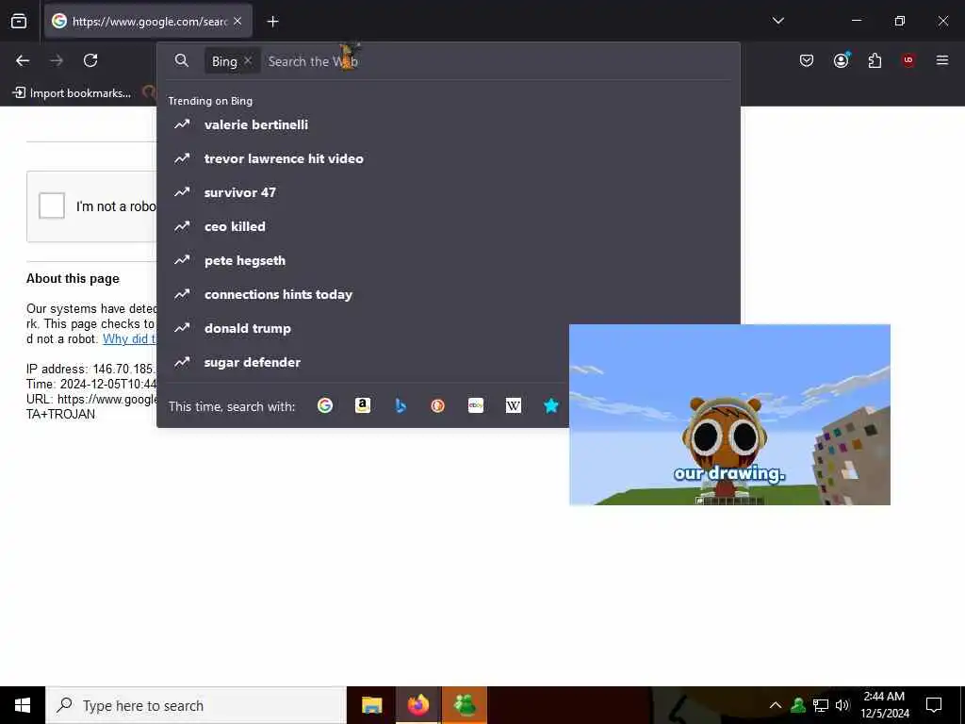Close the Google search tab
The height and width of the screenshot is (724, 965).
coord(237,22)
